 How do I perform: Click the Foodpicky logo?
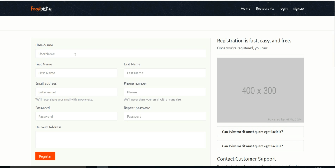(41, 9)
